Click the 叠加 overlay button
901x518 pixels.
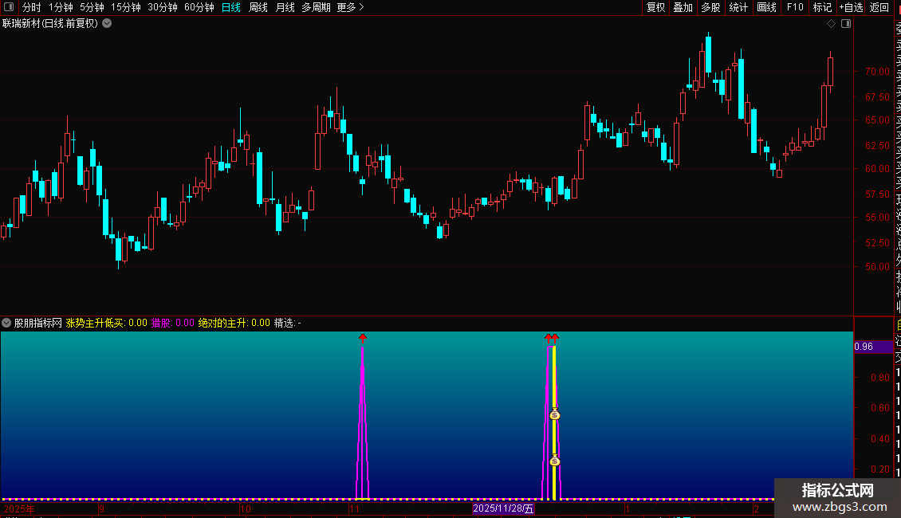tap(683, 7)
